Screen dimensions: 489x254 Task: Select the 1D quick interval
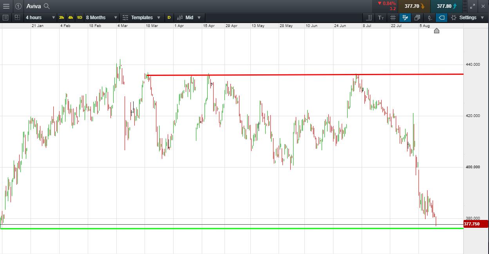(x=80, y=18)
